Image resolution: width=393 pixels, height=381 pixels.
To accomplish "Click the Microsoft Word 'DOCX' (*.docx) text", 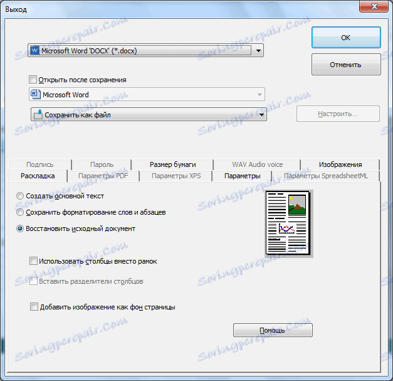I will click(x=89, y=51).
